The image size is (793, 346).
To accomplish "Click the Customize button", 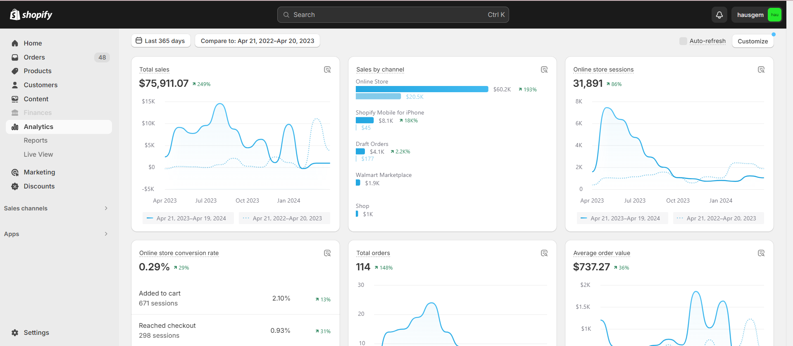I will tap(753, 41).
